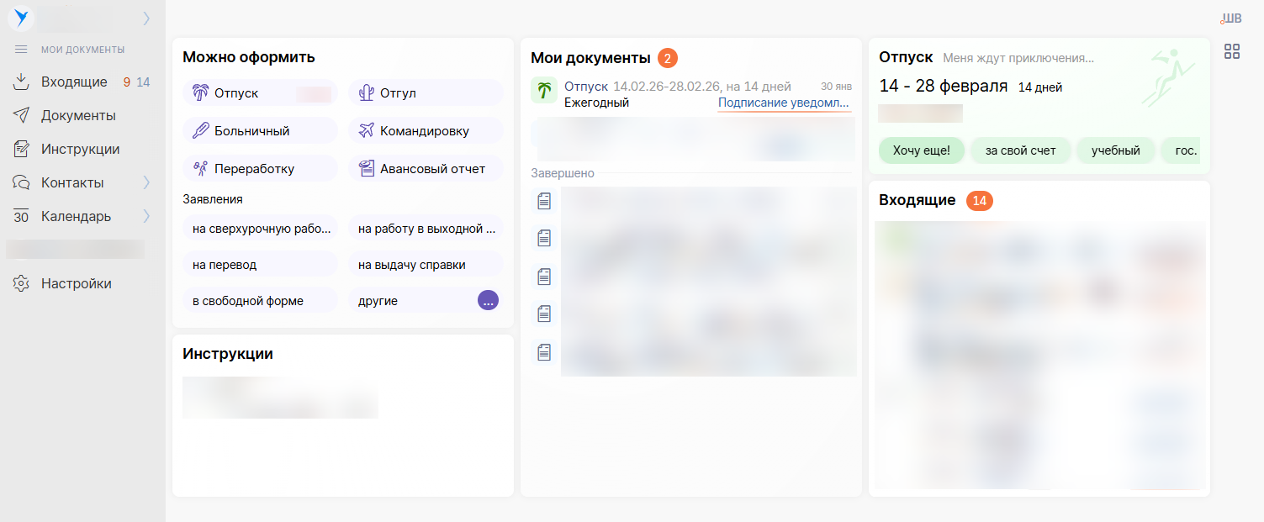Click the Календарь icon with number 30

(21, 216)
